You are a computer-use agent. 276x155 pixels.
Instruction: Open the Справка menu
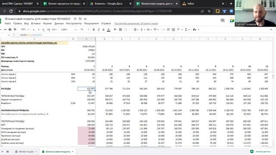(x=106, y=23)
